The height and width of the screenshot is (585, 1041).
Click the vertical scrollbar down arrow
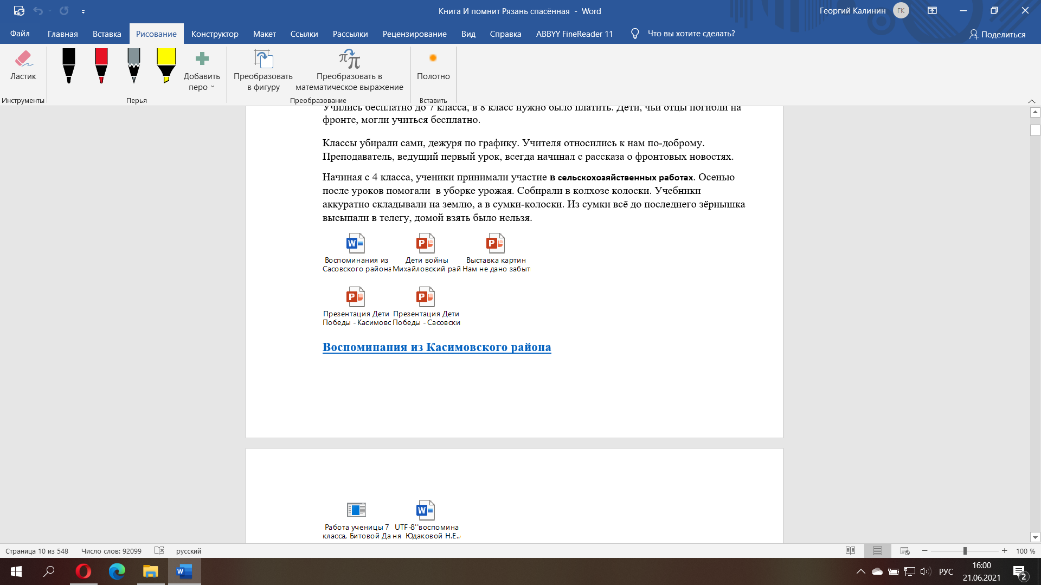click(x=1035, y=537)
